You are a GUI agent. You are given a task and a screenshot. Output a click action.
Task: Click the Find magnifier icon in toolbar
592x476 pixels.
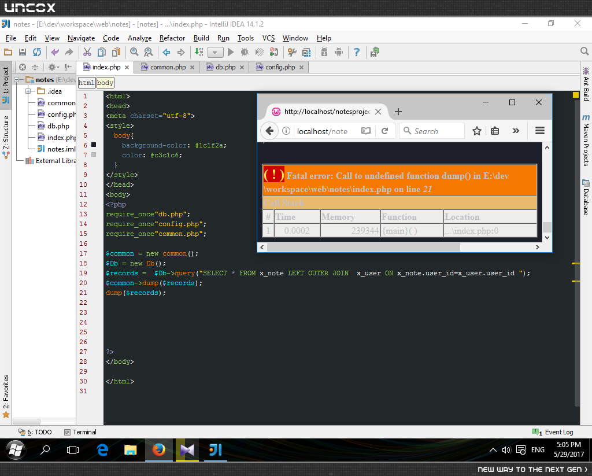134,52
